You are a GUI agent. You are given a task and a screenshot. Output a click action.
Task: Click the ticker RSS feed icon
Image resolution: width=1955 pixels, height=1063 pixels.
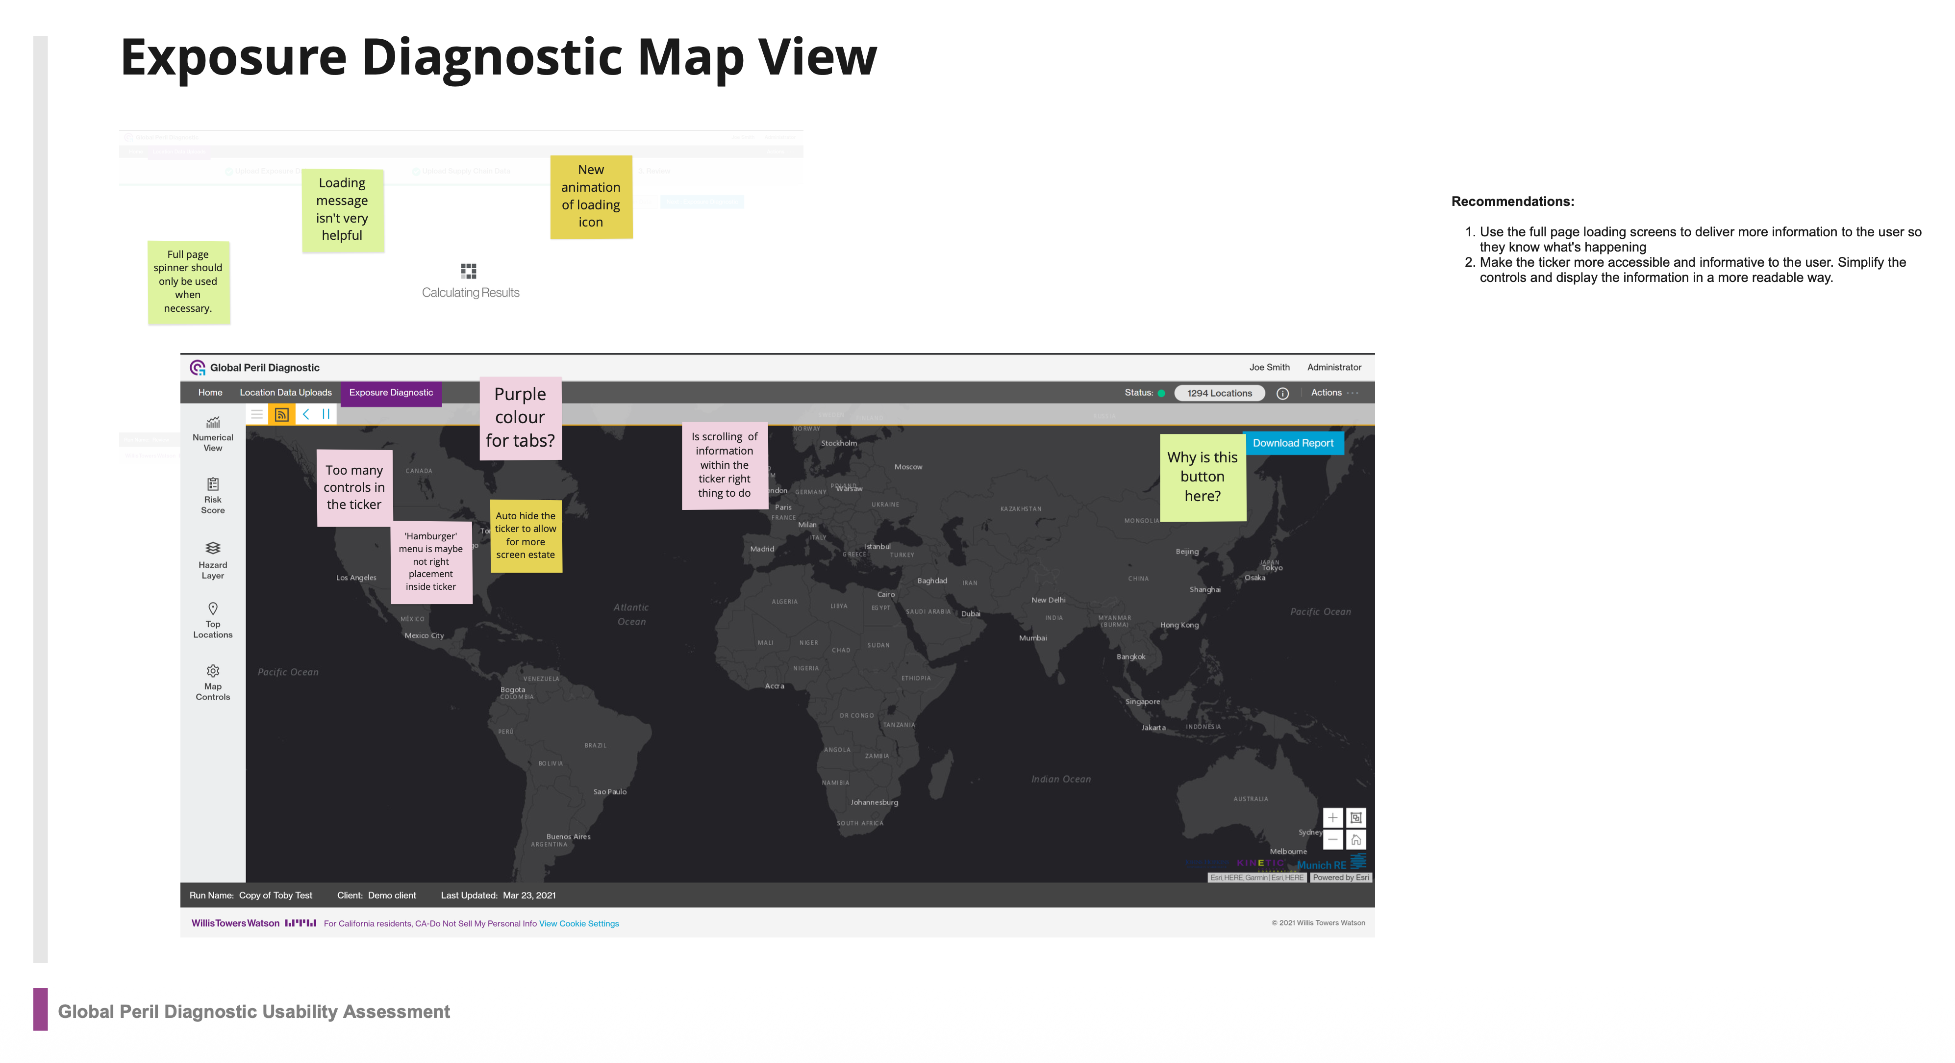point(281,415)
